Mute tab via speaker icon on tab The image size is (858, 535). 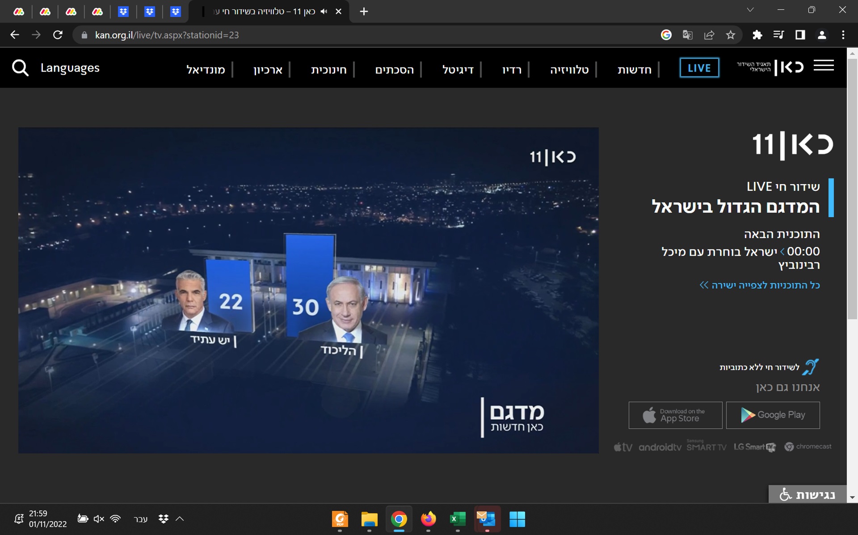[x=324, y=12]
